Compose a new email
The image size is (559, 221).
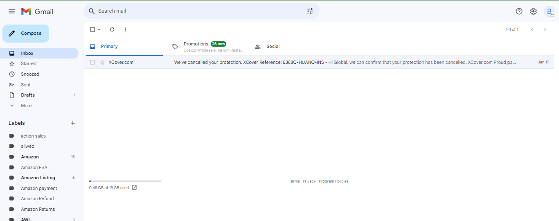point(26,34)
